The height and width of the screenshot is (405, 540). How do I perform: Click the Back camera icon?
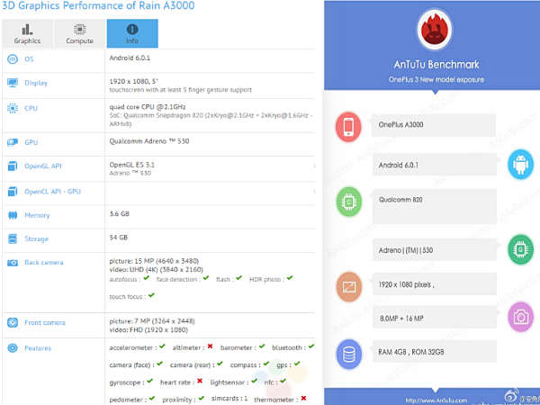coord(13,263)
